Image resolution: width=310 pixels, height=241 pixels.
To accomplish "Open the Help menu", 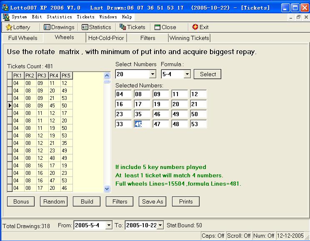I will pyautogui.click(x=127, y=17).
